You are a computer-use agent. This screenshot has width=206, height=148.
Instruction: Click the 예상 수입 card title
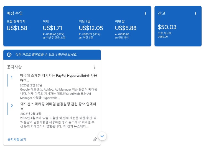15,13
